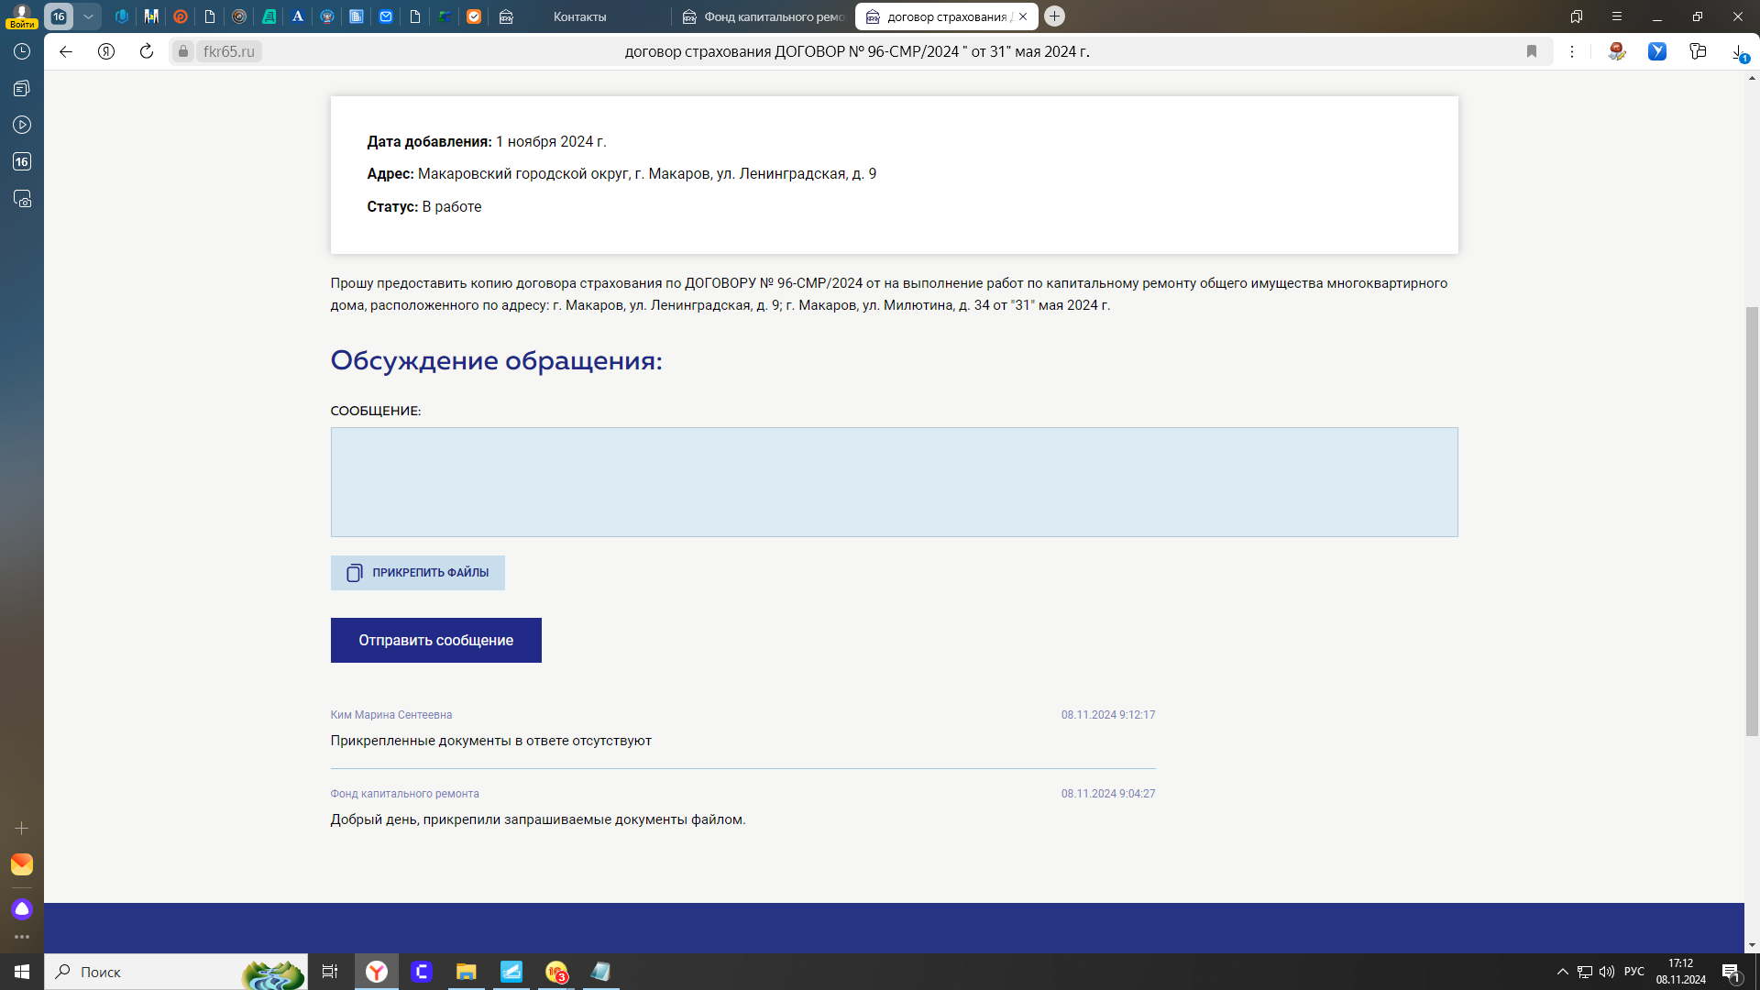
Task: Open Task View in taskbar
Action: pos(330,972)
